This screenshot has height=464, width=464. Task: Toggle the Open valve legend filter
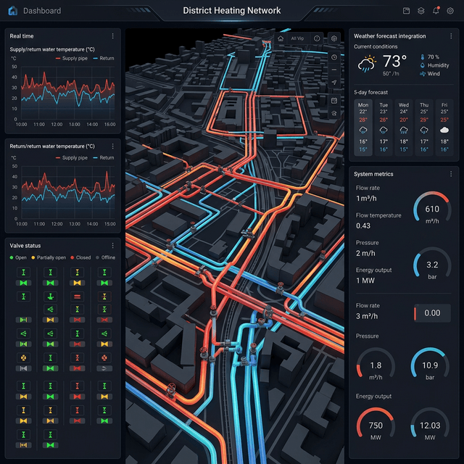[x=18, y=257]
